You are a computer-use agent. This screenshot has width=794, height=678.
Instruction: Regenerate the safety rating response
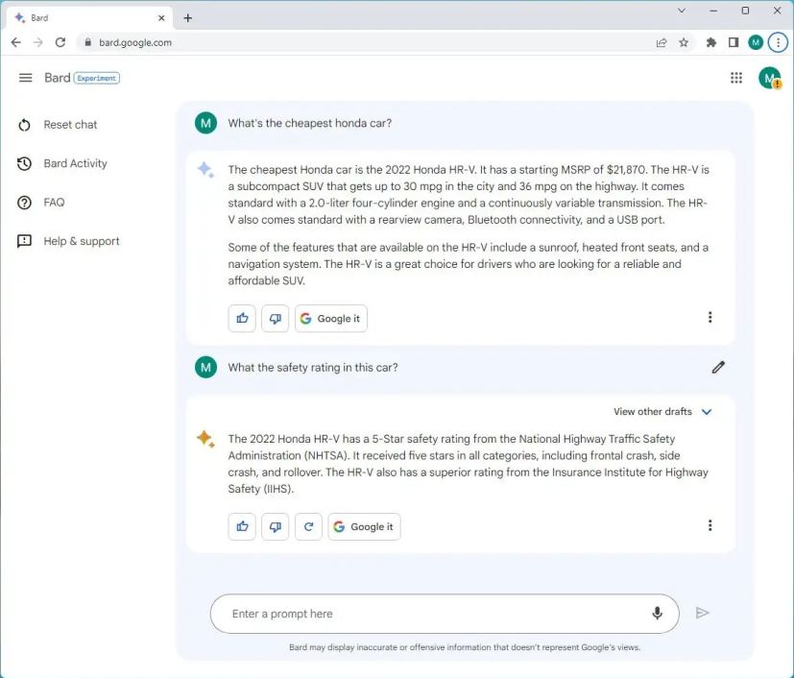tap(308, 526)
